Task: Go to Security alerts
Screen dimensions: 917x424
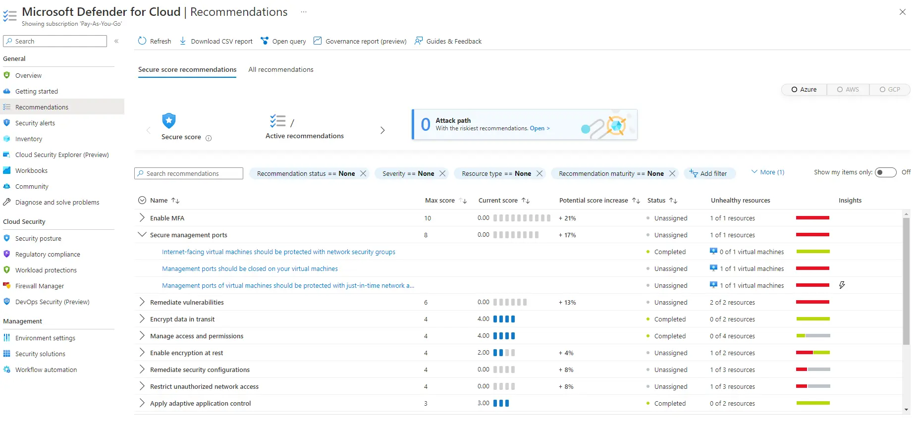Action: [35, 123]
